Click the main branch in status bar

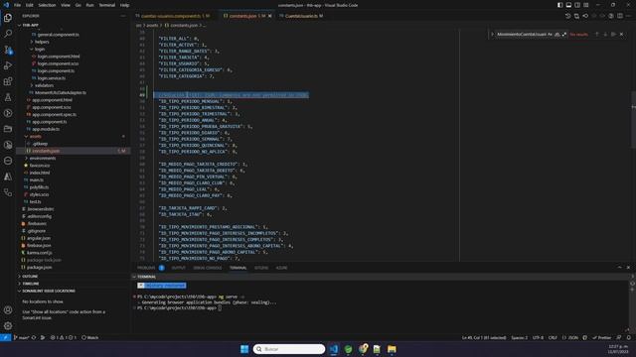21,337
